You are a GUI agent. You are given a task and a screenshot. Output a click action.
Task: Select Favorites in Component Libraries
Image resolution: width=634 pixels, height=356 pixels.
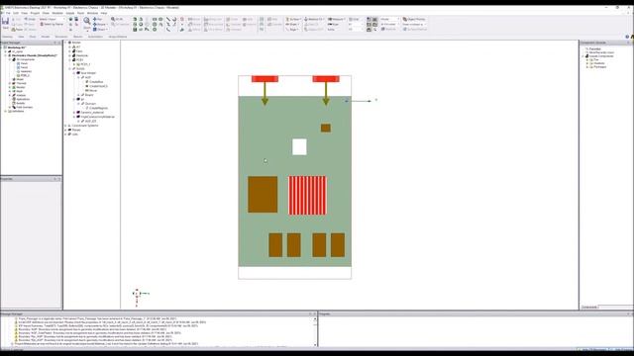[x=594, y=48]
